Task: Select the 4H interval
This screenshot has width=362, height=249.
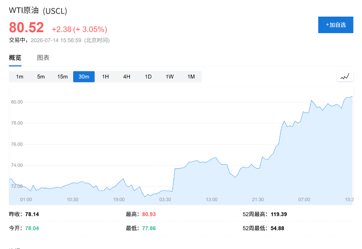Action: pyautogui.click(x=127, y=77)
